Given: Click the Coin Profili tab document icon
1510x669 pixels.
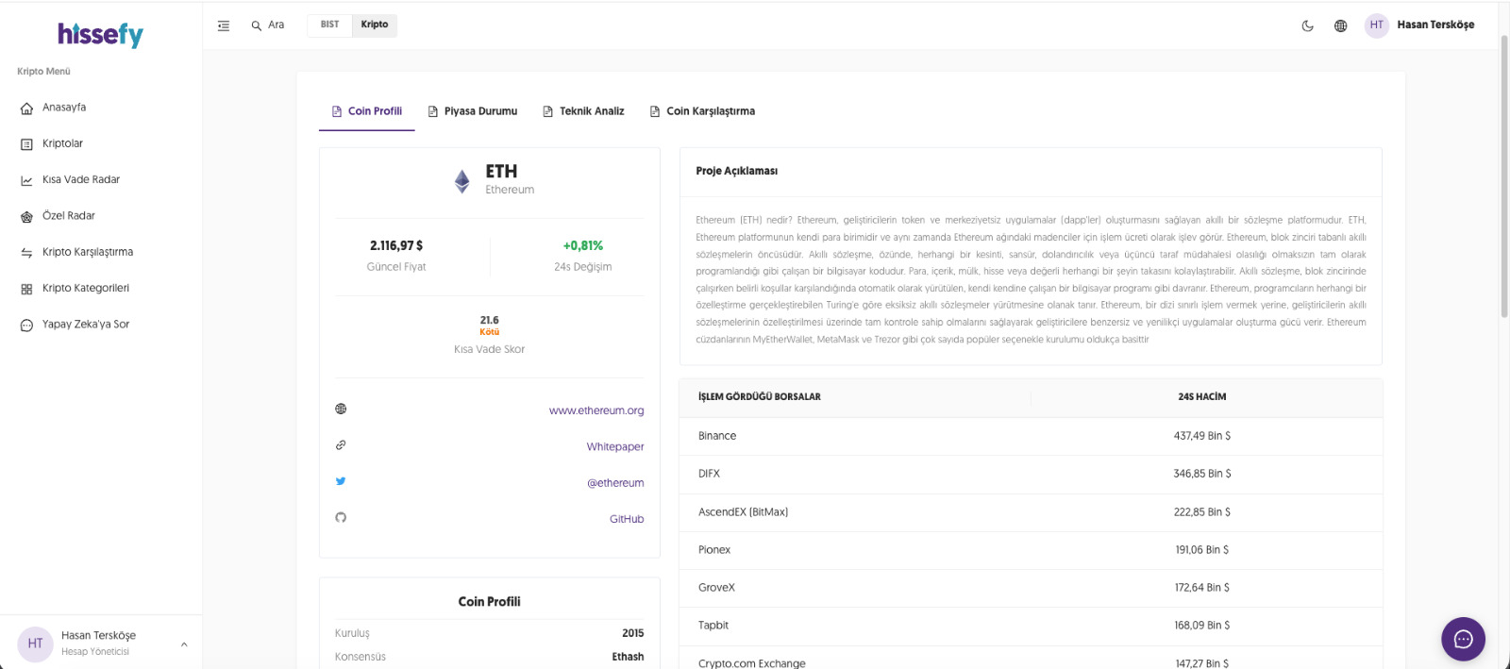Looking at the screenshot, I should [337, 111].
